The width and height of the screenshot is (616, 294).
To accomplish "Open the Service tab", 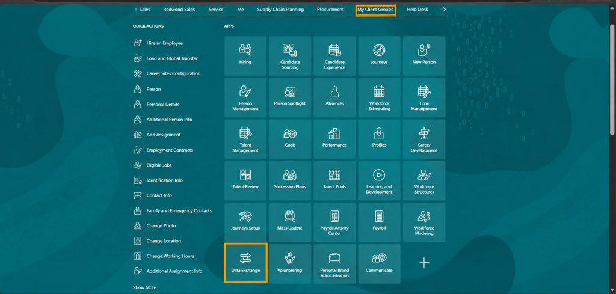I will (216, 10).
